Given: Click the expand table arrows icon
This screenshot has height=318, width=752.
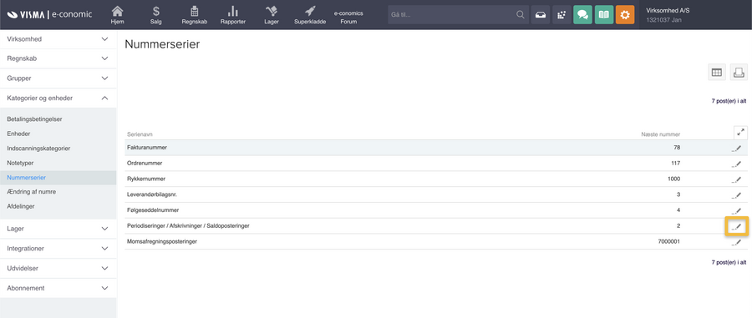Looking at the screenshot, I should (740, 133).
